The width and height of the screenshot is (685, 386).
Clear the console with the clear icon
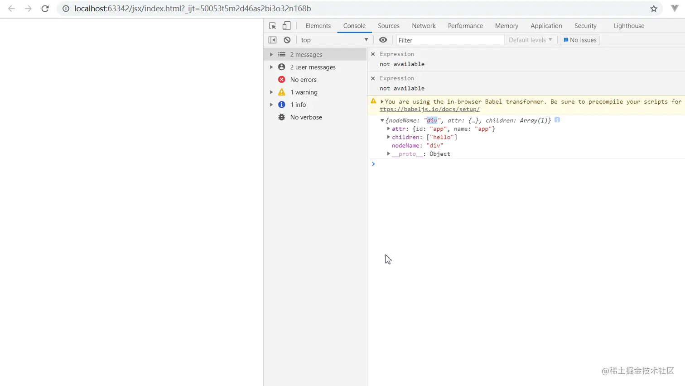click(287, 40)
